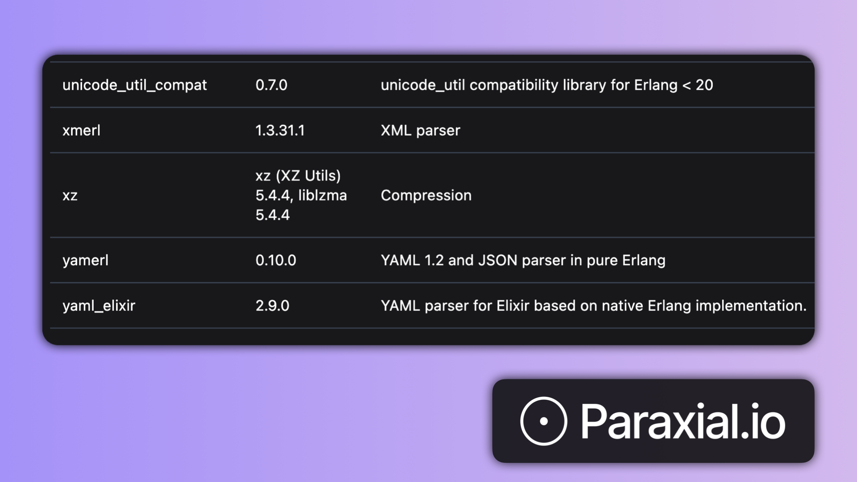The width and height of the screenshot is (857, 482).
Task: Click the empty area below the yaml_elixir row
Action: [x=428, y=337]
